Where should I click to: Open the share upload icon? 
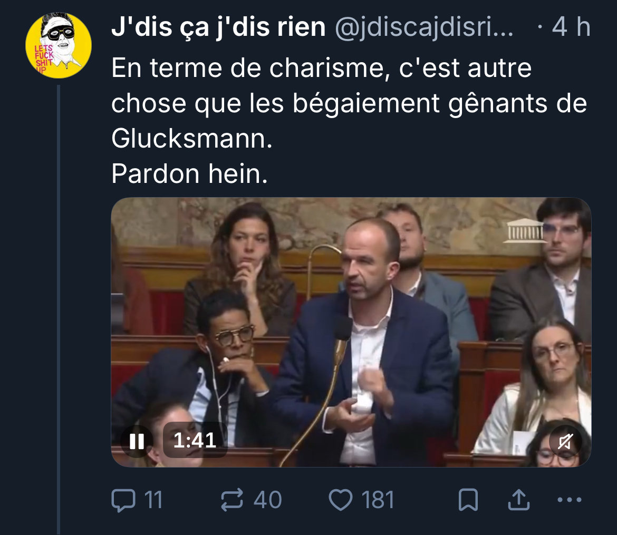coord(518,500)
